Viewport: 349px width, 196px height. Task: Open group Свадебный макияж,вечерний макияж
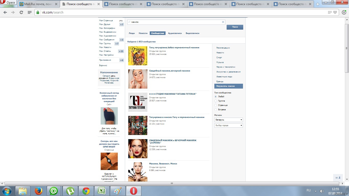(170, 71)
